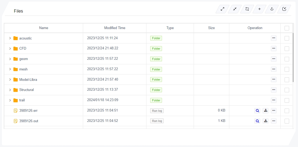The image size is (298, 147).
Task: Expand the trail folder chevron
Action: coord(10,100)
